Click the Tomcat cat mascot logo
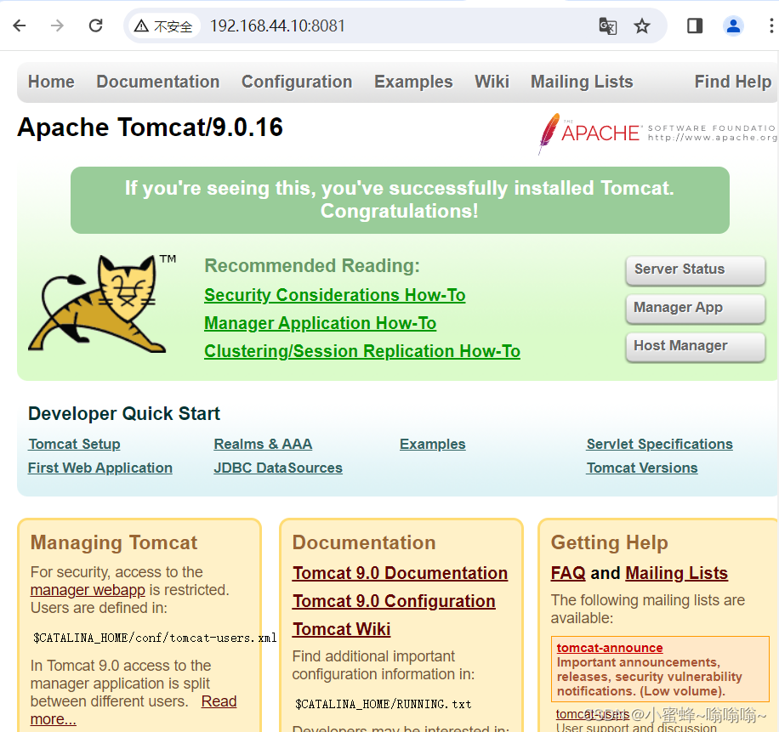779x732 pixels. [98, 306]
